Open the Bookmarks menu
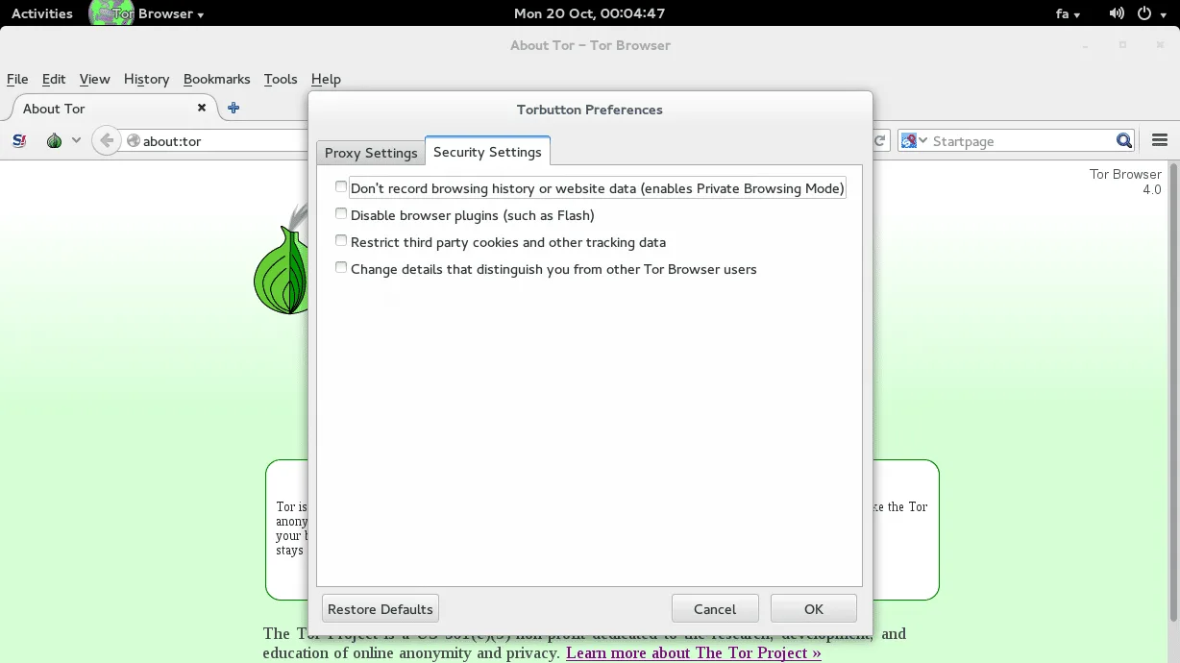The width and height of the screenshot is (1180, 663). 216,79
